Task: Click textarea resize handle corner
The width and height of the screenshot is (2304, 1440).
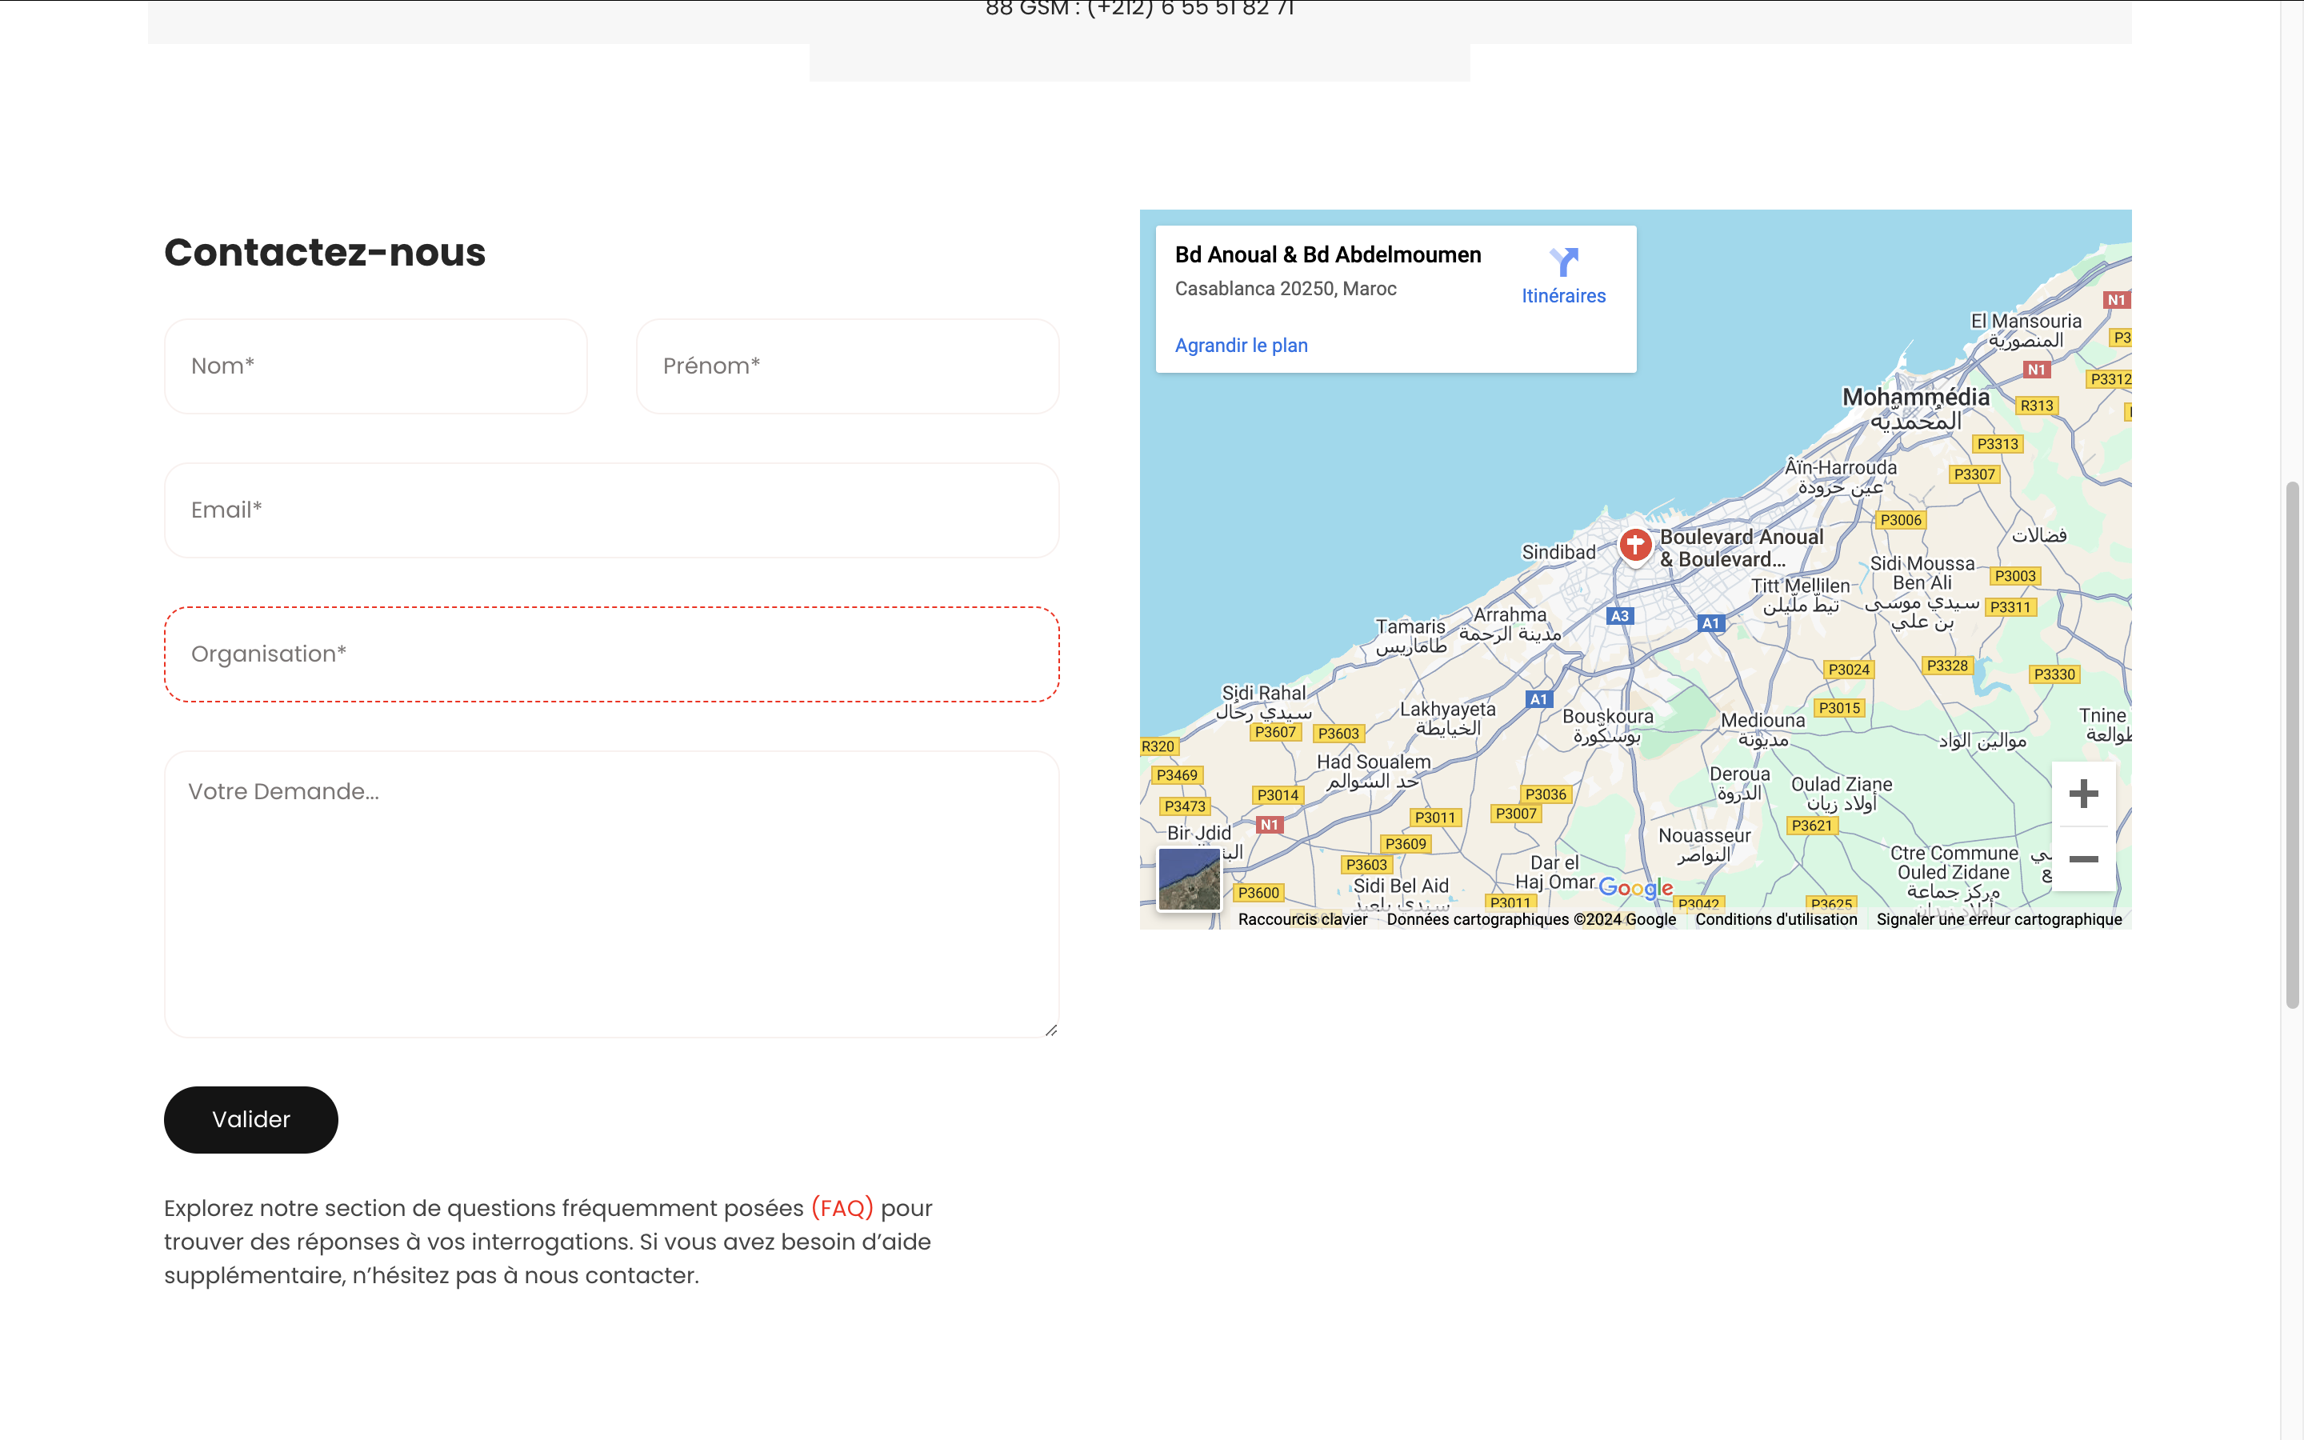Action: [x=1050, y=1030]
